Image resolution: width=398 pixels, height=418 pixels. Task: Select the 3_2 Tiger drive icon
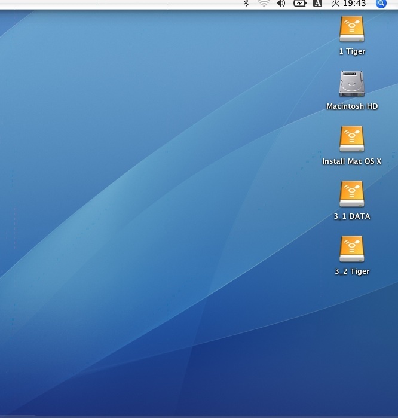[352, 249]
